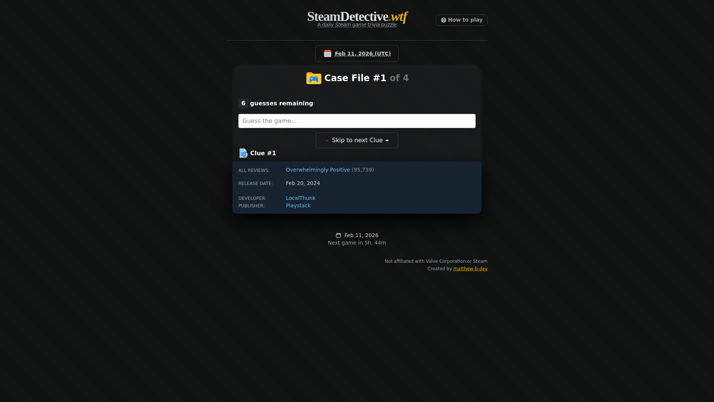Click the Case File #1 of 4 heading

pyautogui.click(x=366, y=78)
